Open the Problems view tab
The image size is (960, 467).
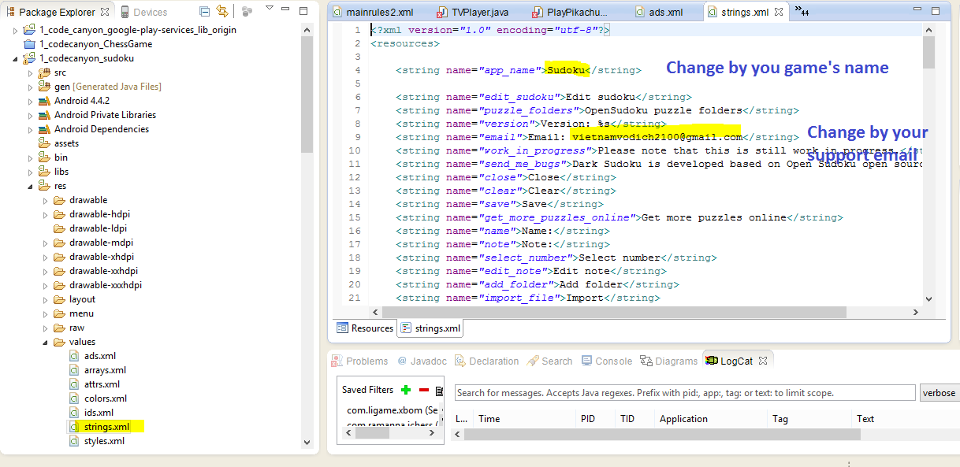[x=360, y=361]
